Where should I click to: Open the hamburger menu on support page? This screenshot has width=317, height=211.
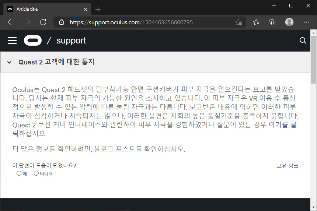point(12,41)
